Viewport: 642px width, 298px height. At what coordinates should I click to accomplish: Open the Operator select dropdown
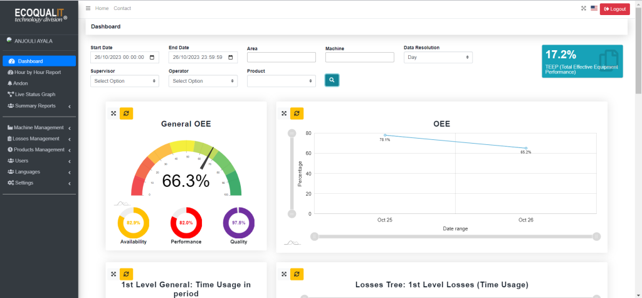(x=203, y=81)
